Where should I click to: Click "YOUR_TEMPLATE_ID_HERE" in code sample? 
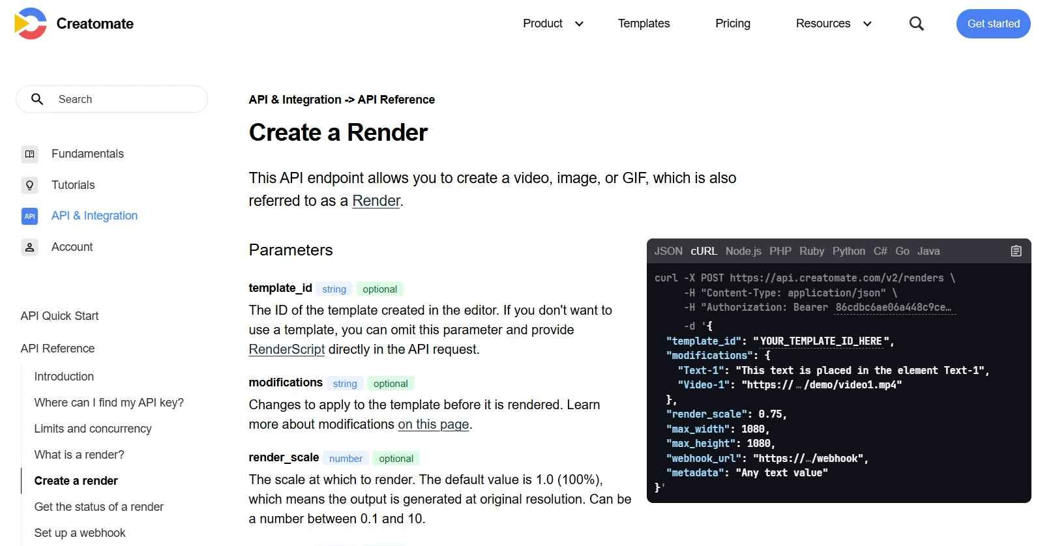click(821, 341)
